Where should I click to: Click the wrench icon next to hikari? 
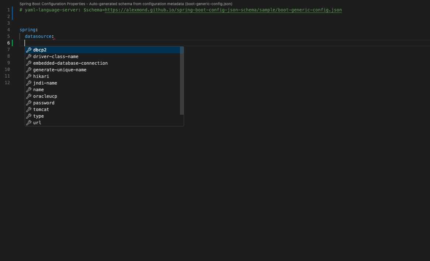[29, 76]
